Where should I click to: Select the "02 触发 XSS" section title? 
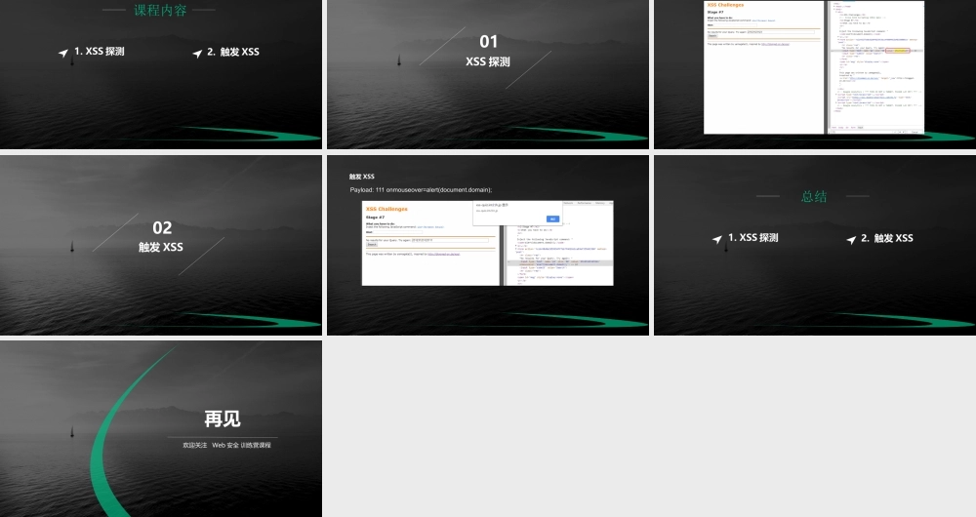(161, 237)
